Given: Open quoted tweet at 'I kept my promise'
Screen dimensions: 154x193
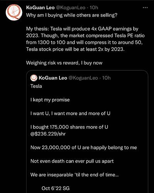Looking at the screenshot, I should pyautogui.click(x=50, y=100).
